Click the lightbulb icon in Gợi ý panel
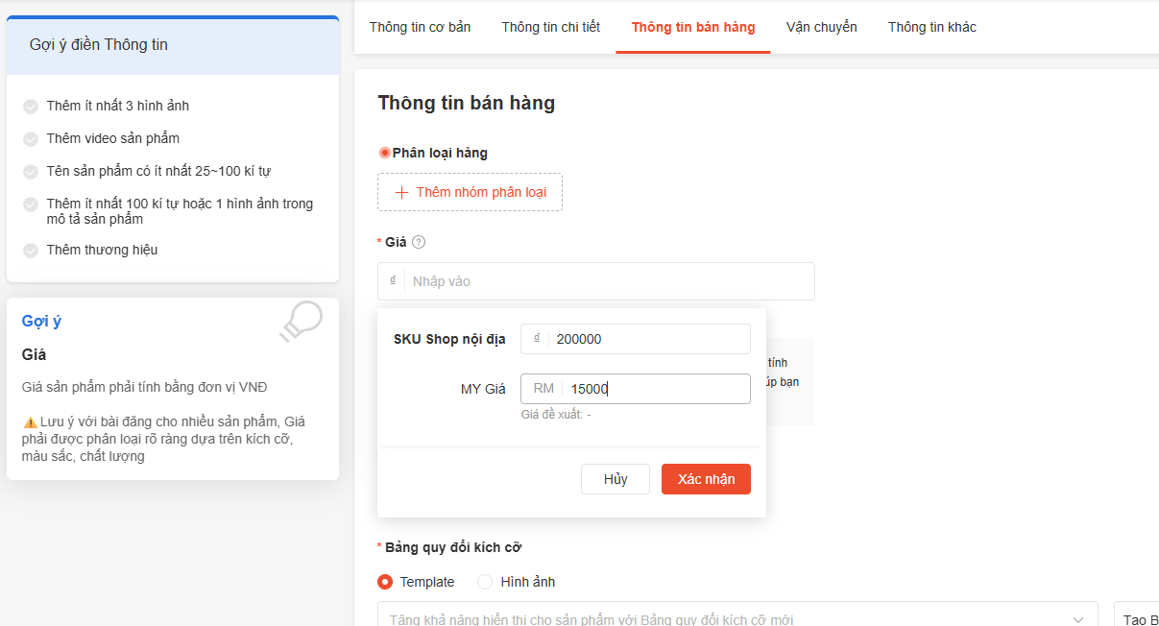This screenshot has width=1159, height=626. pyautogui.click(x=300, y=323)
